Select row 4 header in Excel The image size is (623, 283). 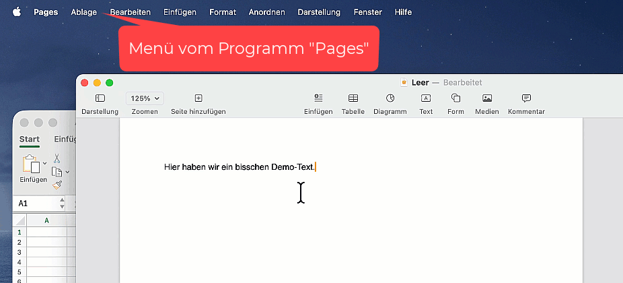click(x=20, y=262)
